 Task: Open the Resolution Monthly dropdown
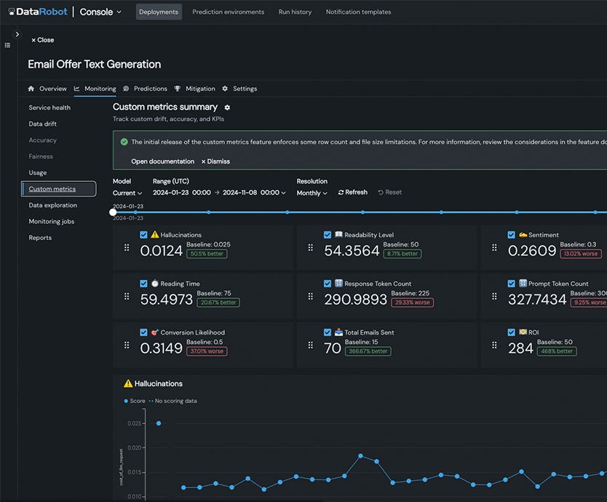click(312, 193)
